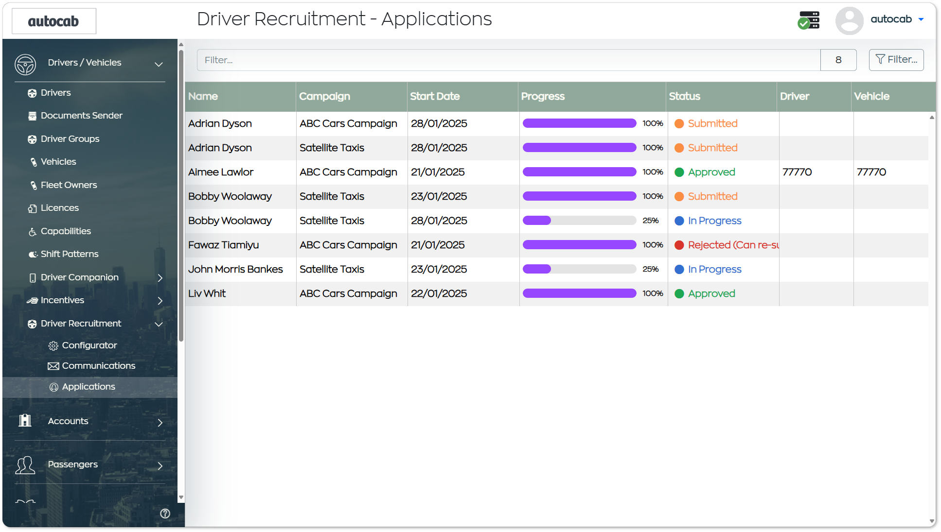Click the autocab logo
Image resolution: width=941 pixels, height=532 pixels.
[x=53, y=21]
